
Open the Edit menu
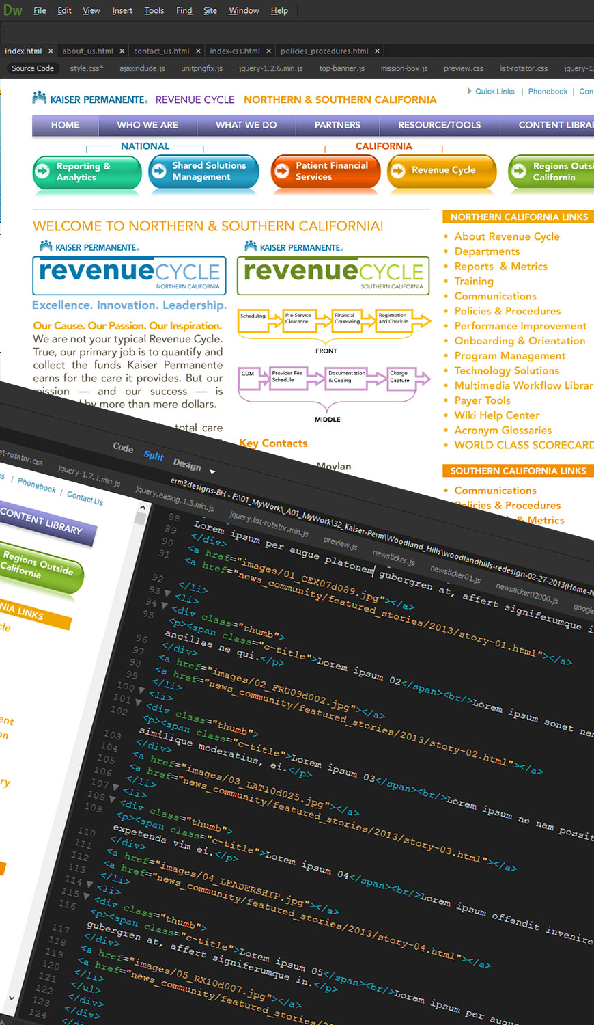click(x=64, y=10)
